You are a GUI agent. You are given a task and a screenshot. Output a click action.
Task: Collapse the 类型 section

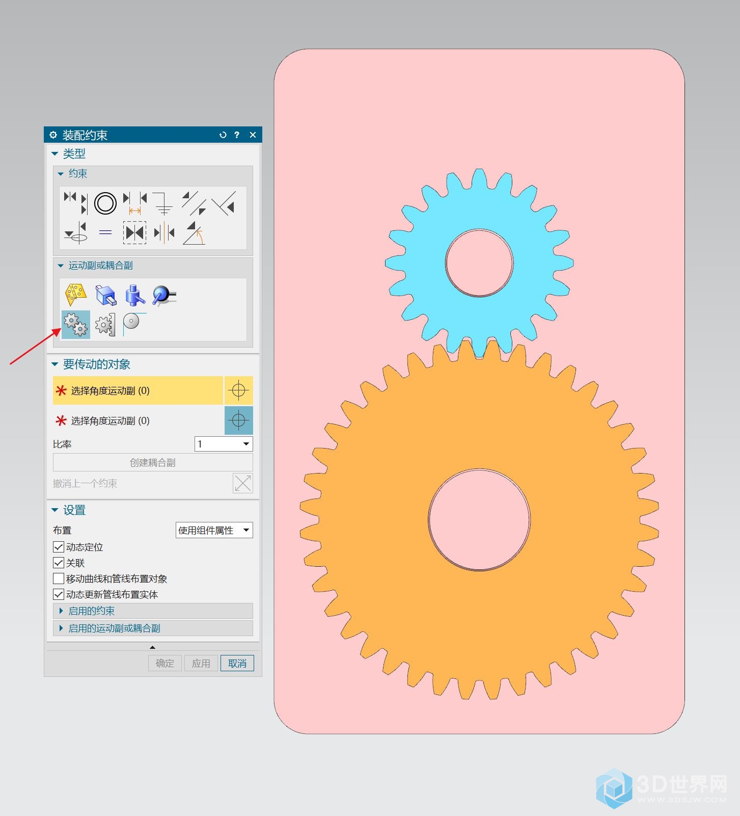point(55,153)
